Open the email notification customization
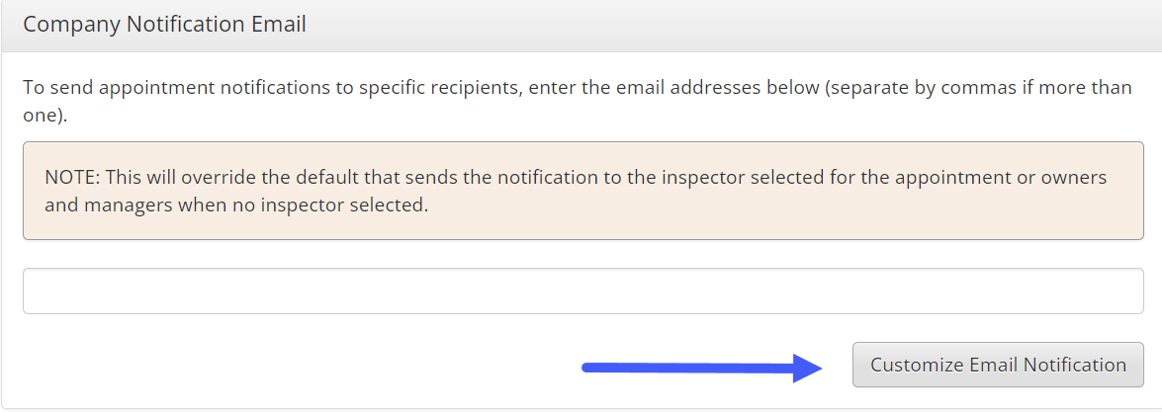1162x412 pixels. point(997,365)
